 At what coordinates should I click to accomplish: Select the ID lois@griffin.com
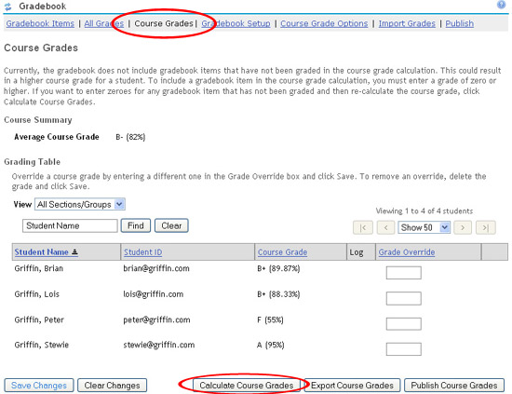pos(154,294)
